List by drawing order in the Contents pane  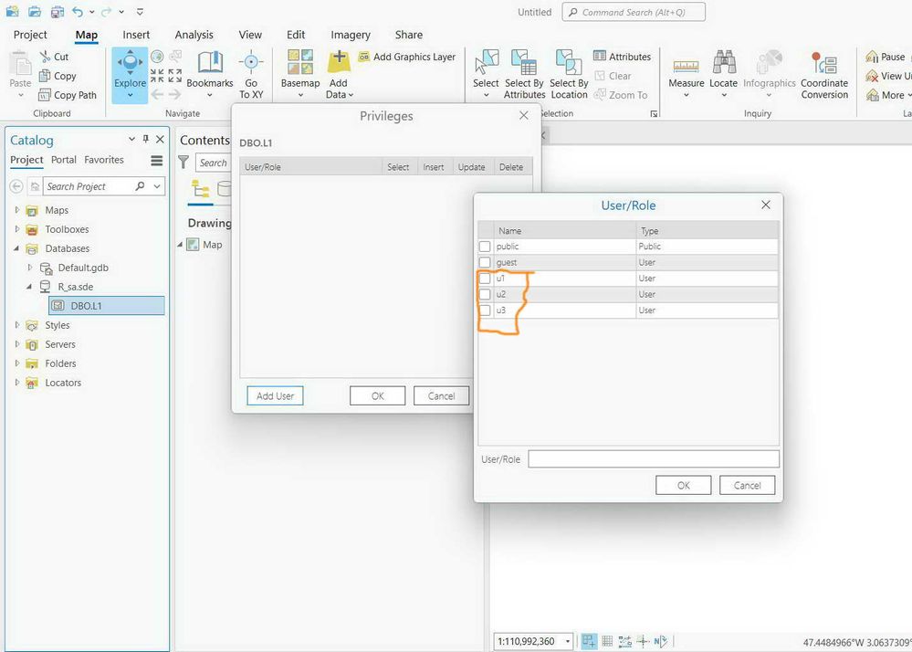[201, 189]
